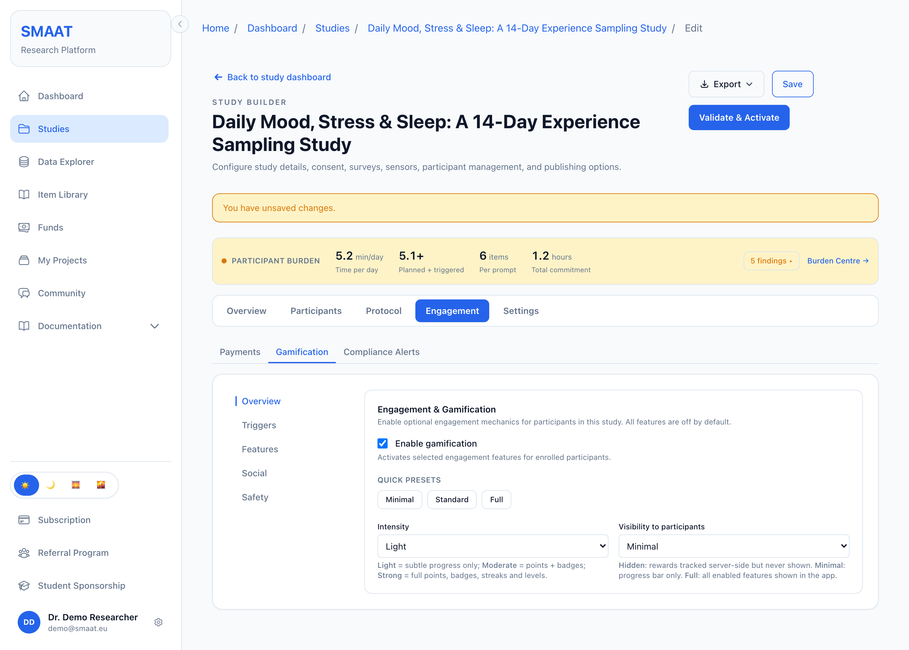Follow the Burden Centre link
This screenshot has width=909, height=650.
tap(838, 261)
